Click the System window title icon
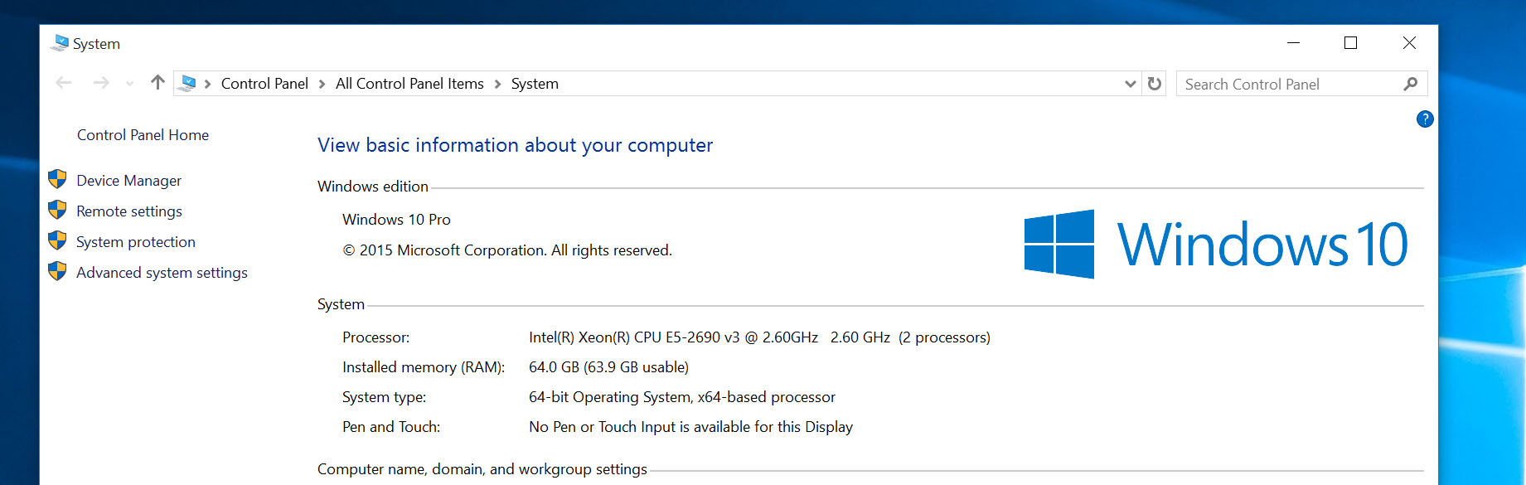Screen dimensions: 1526x485 coord(59,43)
